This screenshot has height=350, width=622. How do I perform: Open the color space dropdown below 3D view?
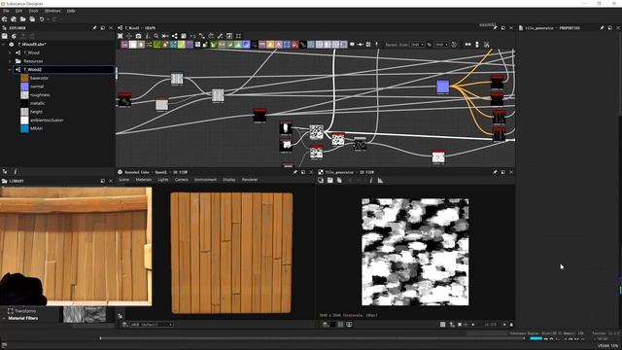(x=152, y=324)
